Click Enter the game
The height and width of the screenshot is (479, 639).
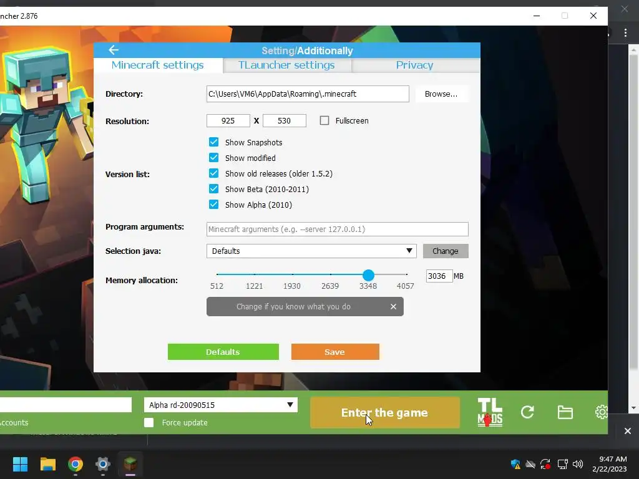click(384, 413)
